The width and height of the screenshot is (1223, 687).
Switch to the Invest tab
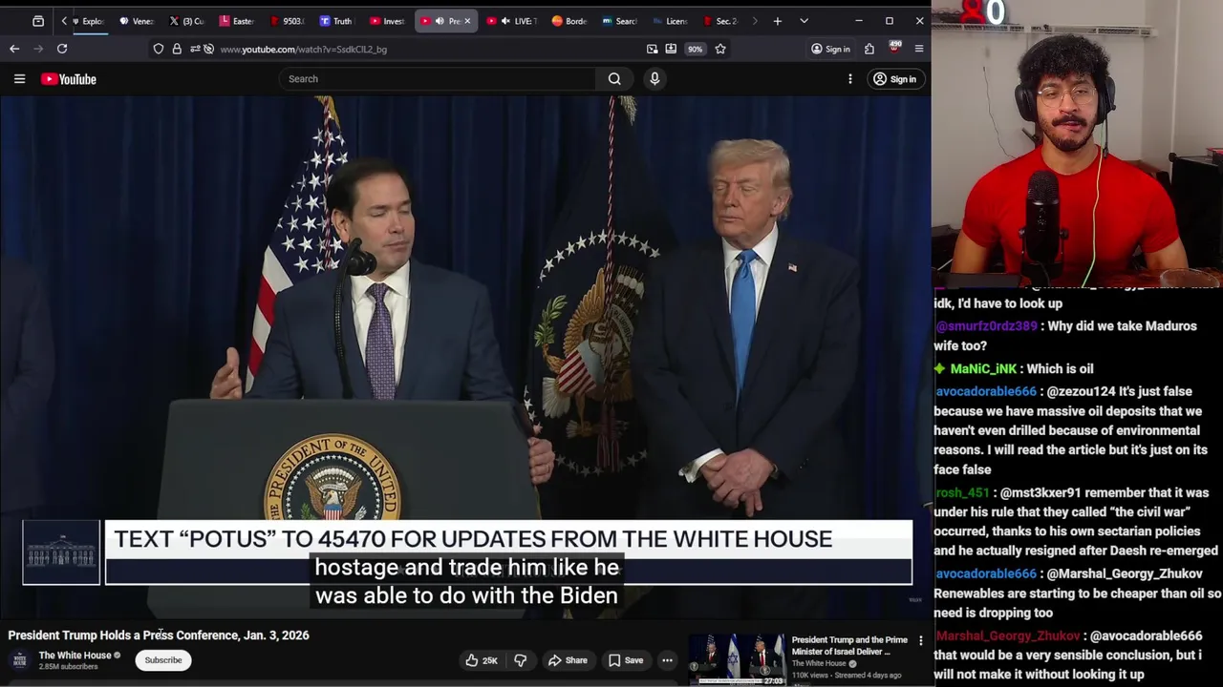pos(387,21)
